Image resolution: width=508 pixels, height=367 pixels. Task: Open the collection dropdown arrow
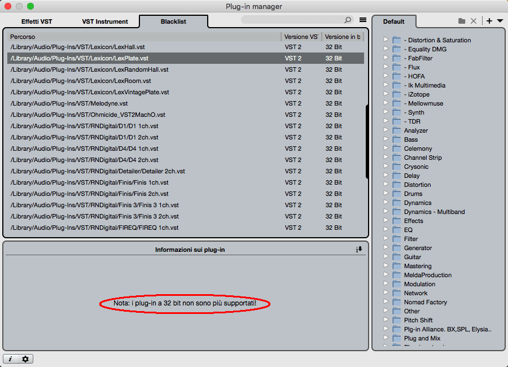point(500,21)
